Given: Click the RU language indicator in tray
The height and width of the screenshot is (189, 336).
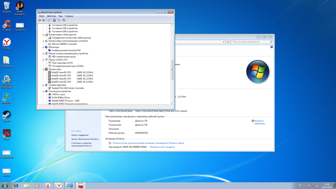Looking at the screenshot, I should click(300, 186).
